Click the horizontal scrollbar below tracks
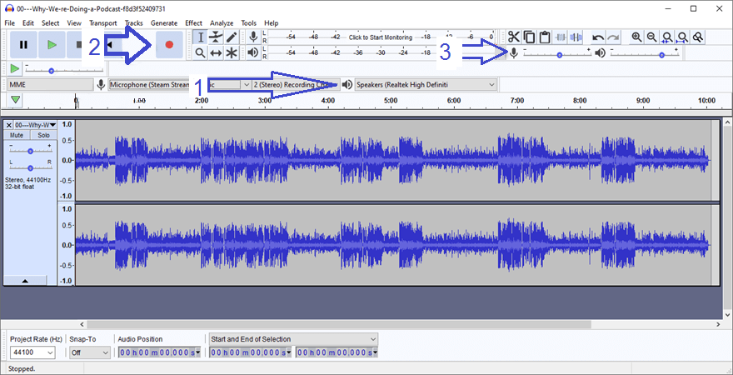This screenshot has width=733, height=375. (x=339, y=324)
